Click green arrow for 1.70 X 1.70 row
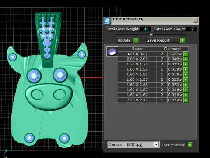The height and width of the screenshot is (158, 210). point(185,64)
